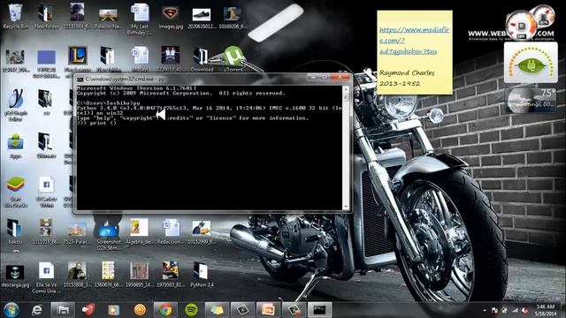
Task: Maximize the cmd.exe window
Action: click(x=325, y=77)
